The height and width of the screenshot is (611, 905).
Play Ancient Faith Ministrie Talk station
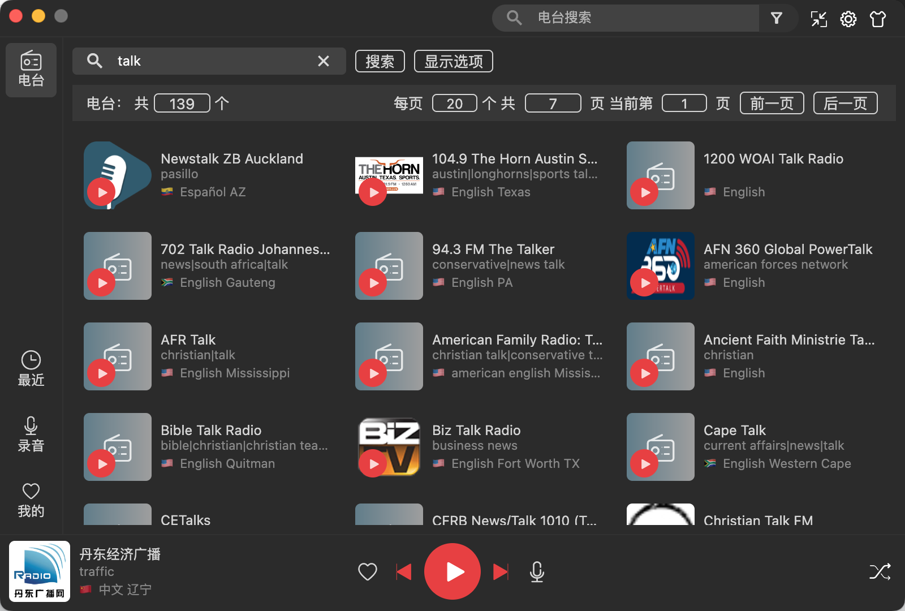(x=645, y=373)
